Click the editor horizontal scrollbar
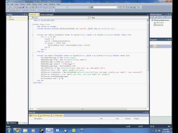Image resolution: width=178 pixels, height=133 pixels. [x=83, y=109]
